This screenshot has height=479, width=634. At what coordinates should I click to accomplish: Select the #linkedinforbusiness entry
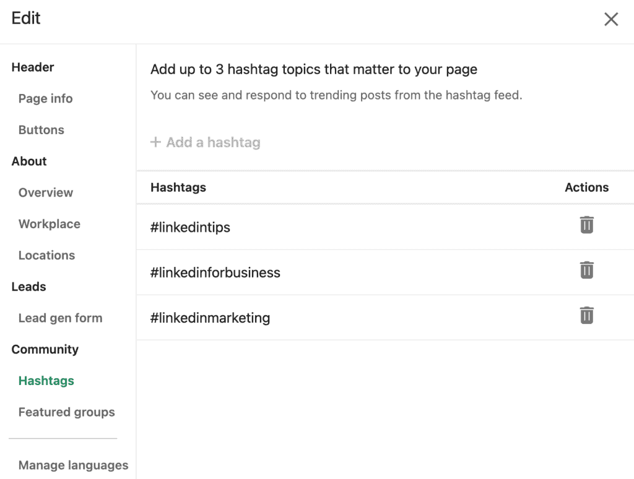[385, 272]
